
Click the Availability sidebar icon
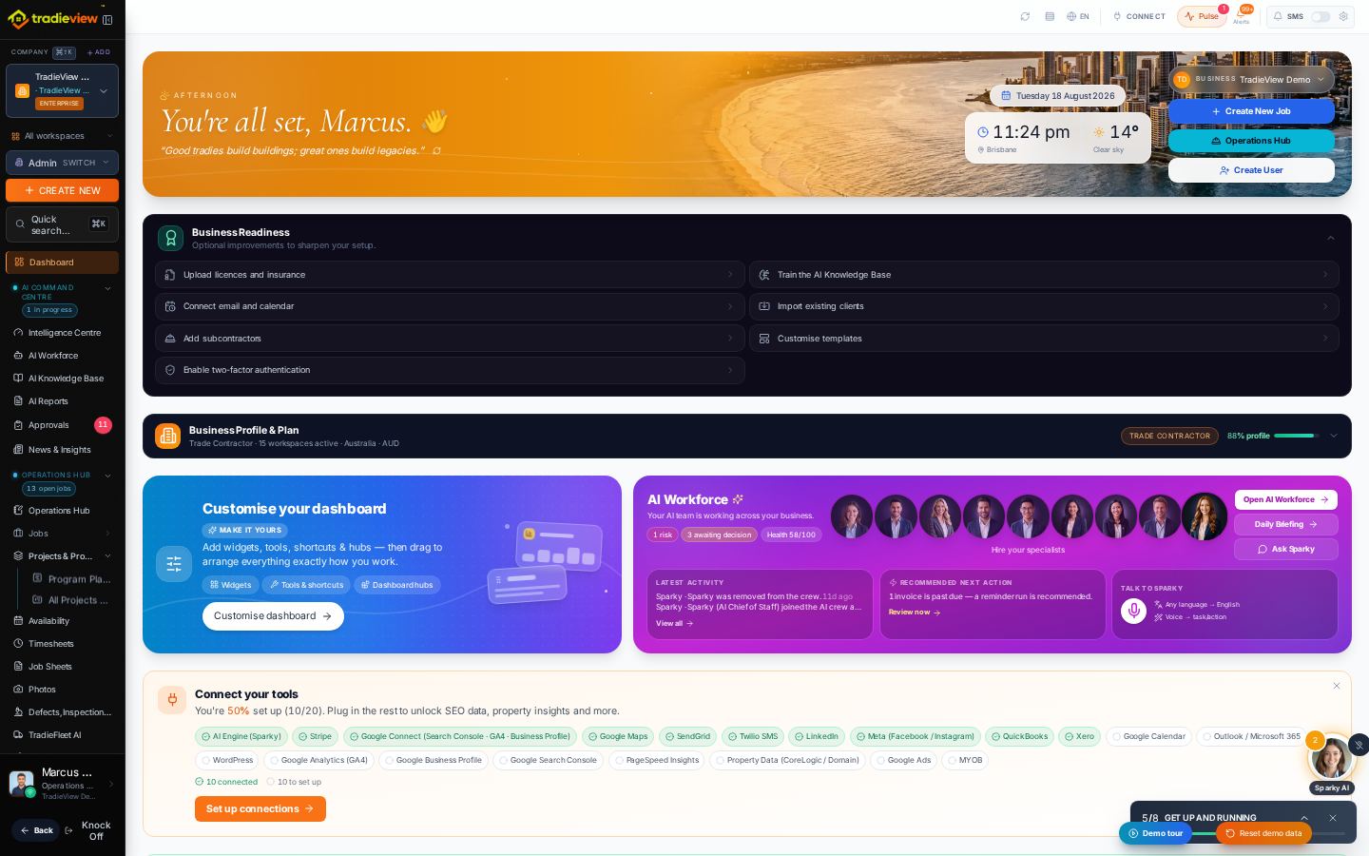click(18, 621)
